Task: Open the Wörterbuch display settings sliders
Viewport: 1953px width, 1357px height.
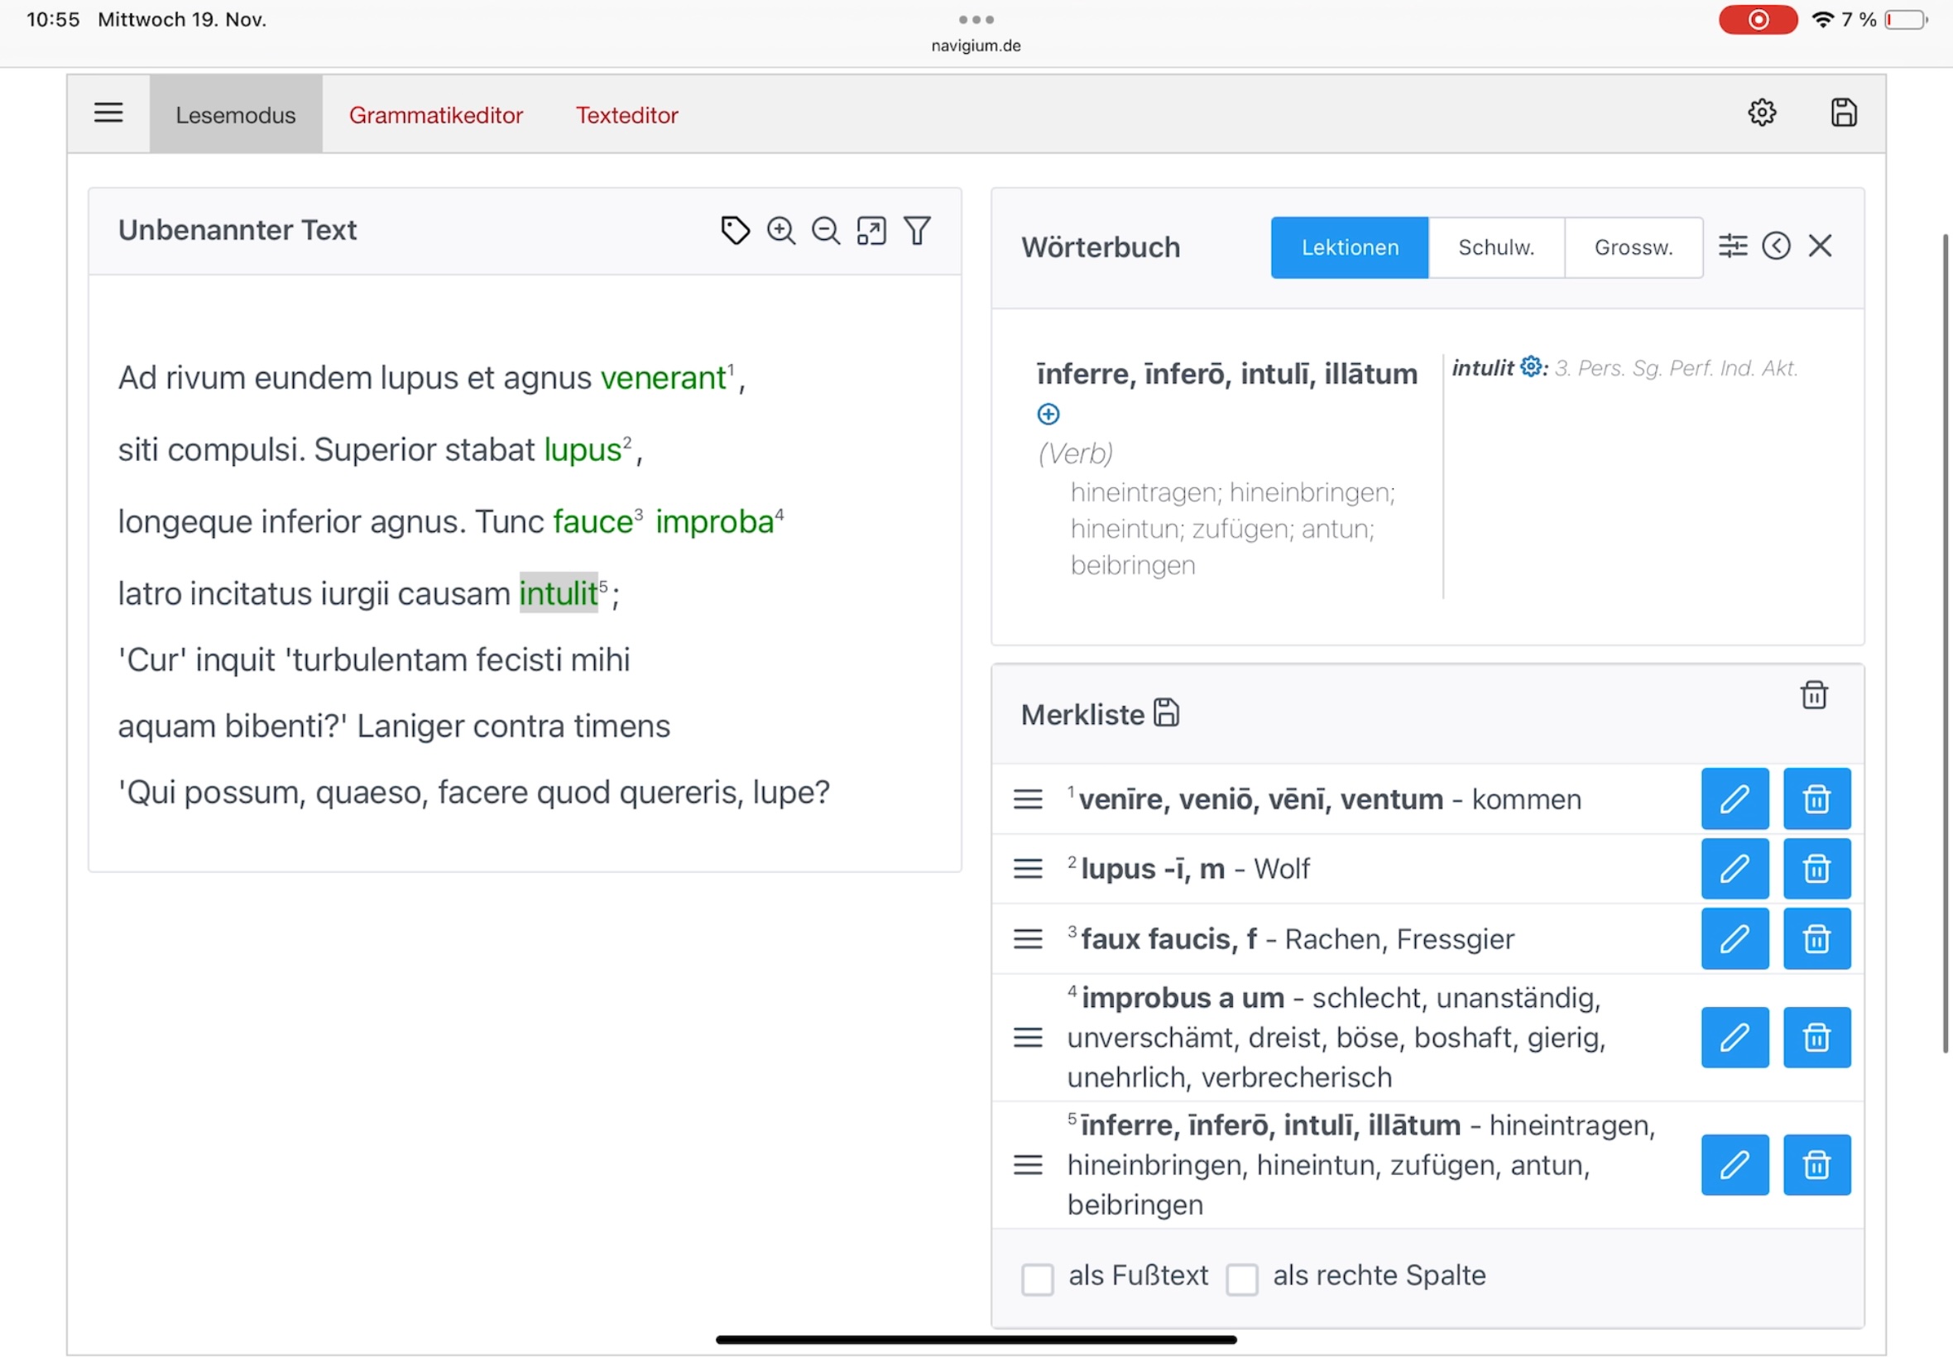Action: coord(1733,246)
